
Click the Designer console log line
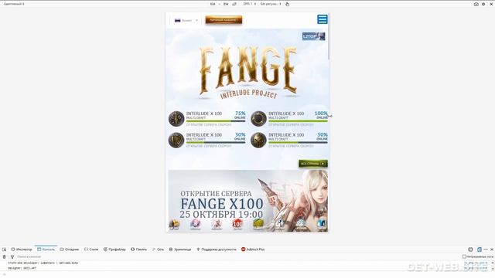click(22, 268)
